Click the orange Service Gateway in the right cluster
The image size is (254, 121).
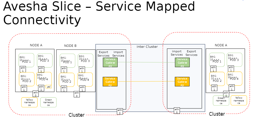coord(182,82)
